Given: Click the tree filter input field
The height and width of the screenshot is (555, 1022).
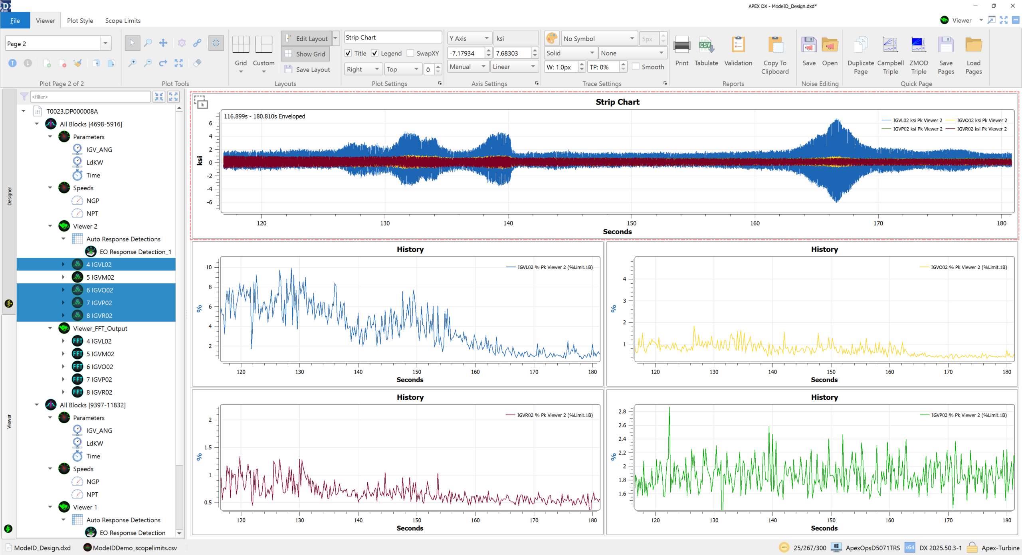Looking at the screenshot, I should [x=90, y=97].
